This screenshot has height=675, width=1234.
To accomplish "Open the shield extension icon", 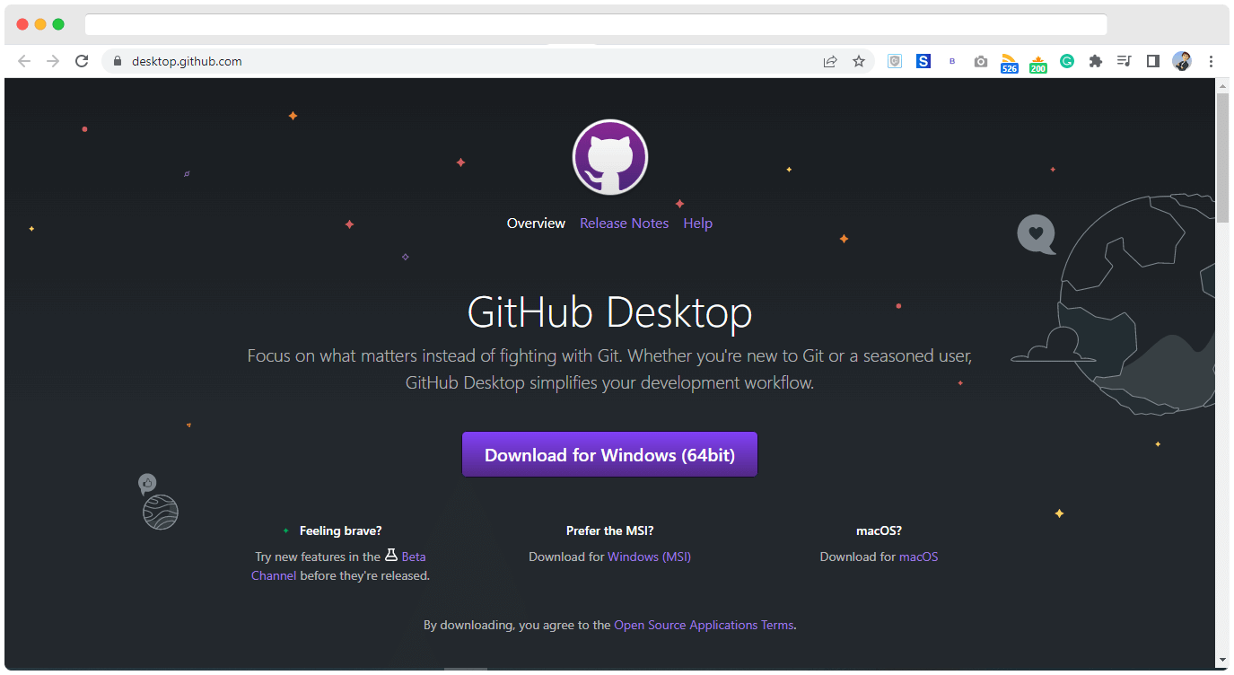I will pyautogui.click(x=895, y=61).
